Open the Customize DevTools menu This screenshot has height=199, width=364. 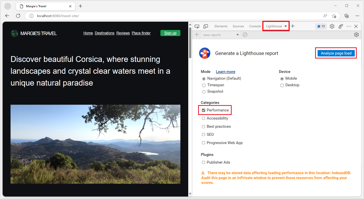[x=349, y=26]
